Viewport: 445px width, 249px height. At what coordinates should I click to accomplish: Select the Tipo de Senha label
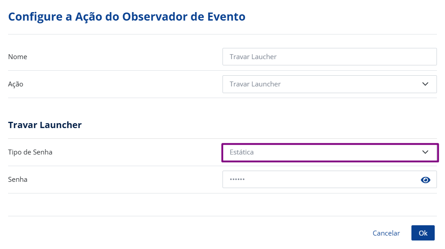[x=30, y=152]
